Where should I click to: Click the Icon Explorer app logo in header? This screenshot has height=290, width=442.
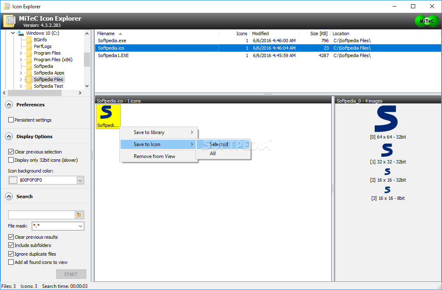(x=10, y=21)
